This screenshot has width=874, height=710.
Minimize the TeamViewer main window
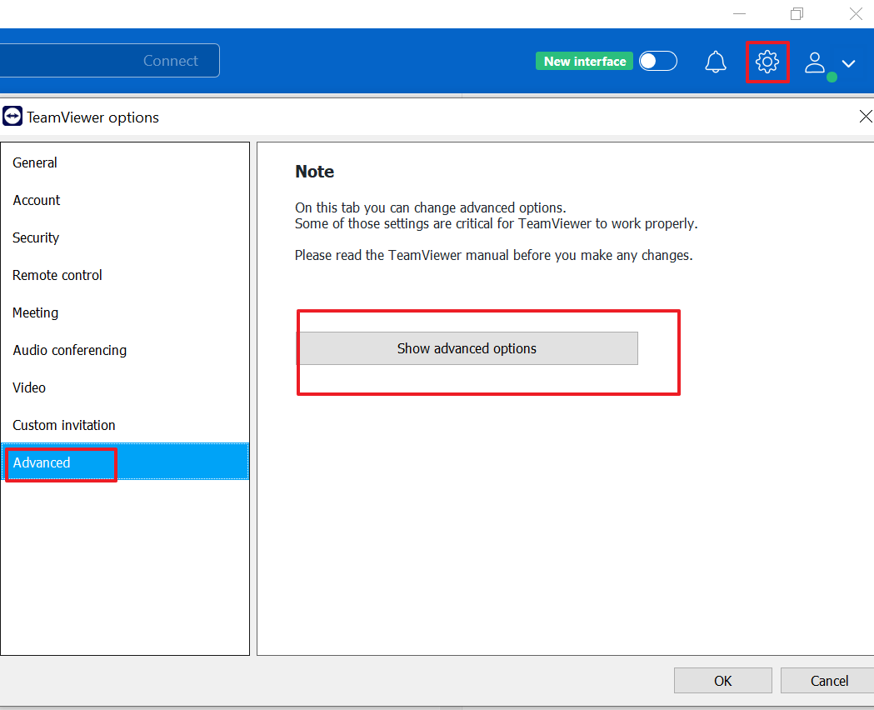pyautogui.click(x=739, y=13)
